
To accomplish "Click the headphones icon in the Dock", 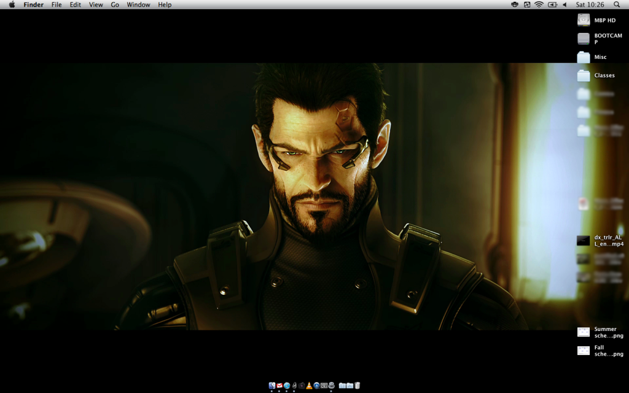I will (x=294, y=386).
